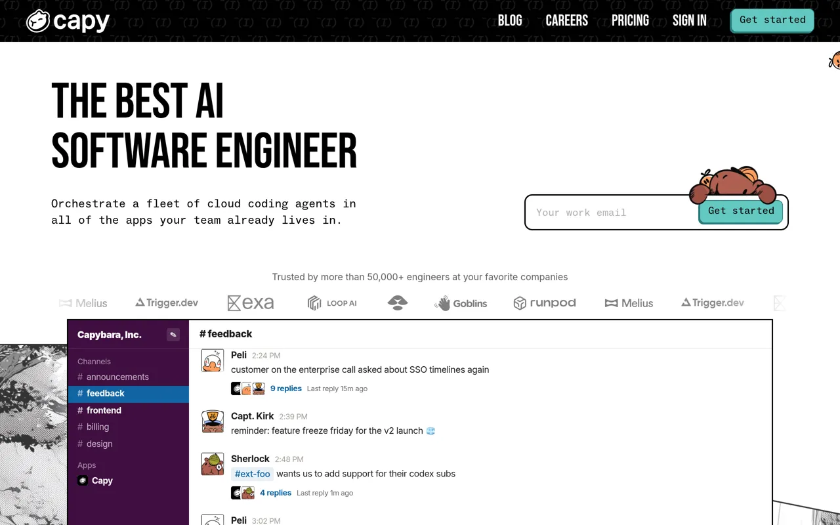840x525 pixels.
Task: Click the Sherlock username
Action: tap(250, 459)
